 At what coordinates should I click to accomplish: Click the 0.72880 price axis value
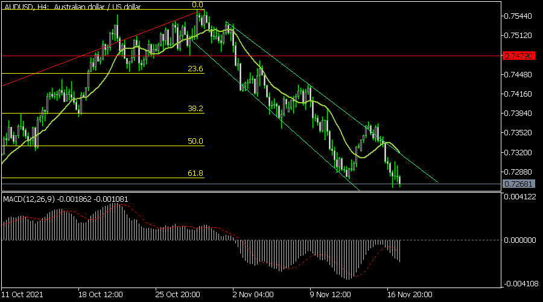click(x=518, y=172)
